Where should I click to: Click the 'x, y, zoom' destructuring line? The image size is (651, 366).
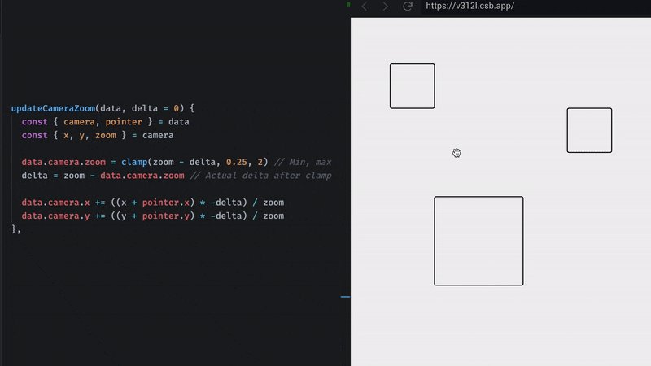(98, 135)
